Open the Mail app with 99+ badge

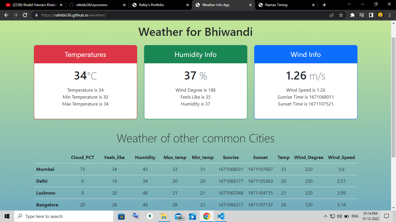pyautogui.click(x=179, y=216)
